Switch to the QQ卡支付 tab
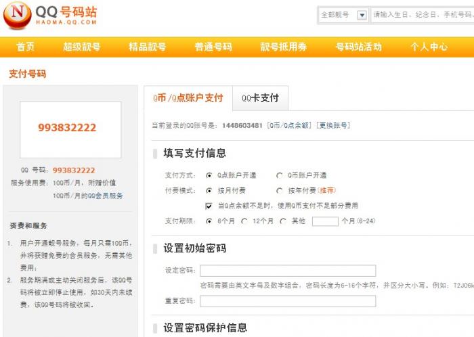 click(x=260, y=98)
